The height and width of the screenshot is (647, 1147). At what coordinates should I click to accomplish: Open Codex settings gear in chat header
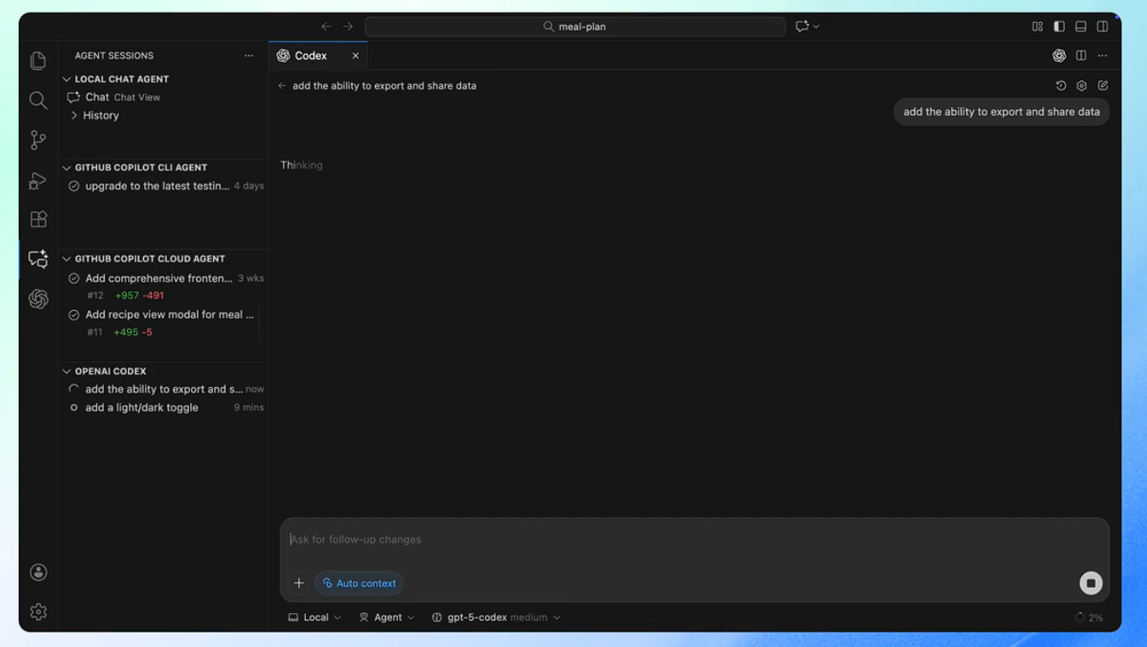1081,86
